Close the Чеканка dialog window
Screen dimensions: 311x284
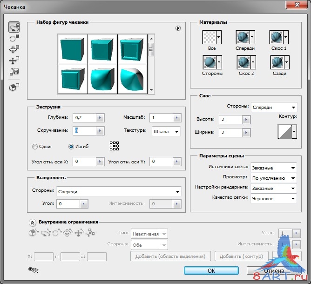pyautogui.click(x=297, y=5)
